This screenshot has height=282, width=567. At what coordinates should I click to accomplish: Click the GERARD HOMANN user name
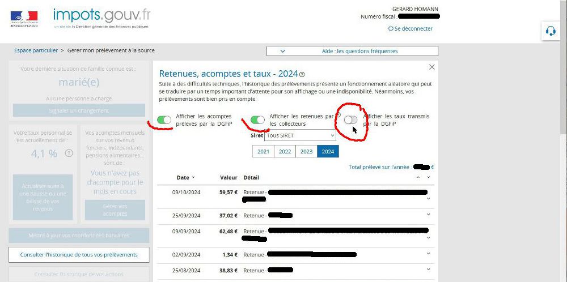coord(416,9)
